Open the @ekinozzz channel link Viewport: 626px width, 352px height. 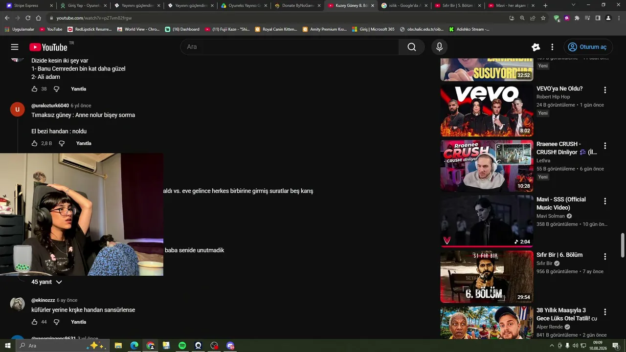(43, 300)
